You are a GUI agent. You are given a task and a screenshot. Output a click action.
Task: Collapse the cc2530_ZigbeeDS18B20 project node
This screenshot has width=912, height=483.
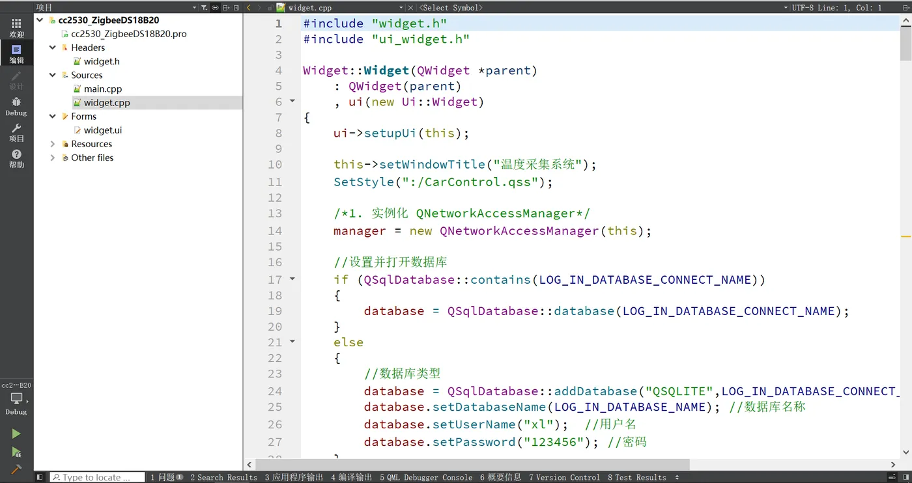click(40, 20)
